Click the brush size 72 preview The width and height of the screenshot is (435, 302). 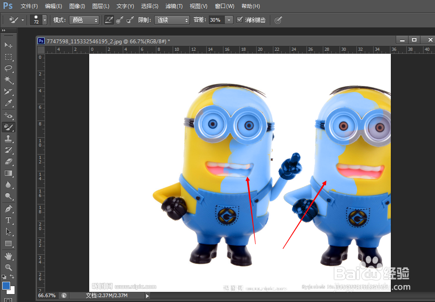point(36,20)
